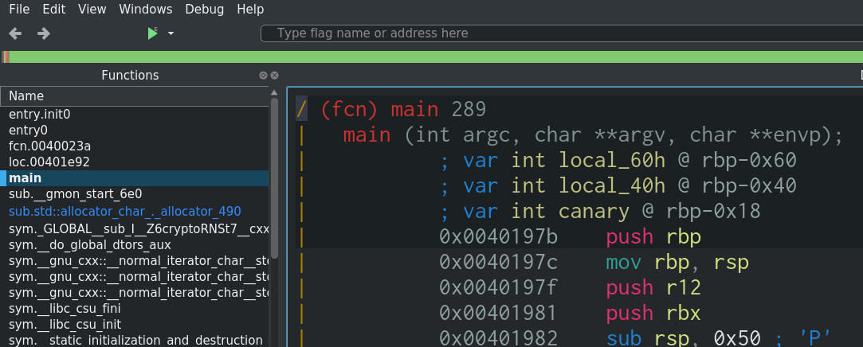The height and width of the screenshot is (347, 863).
Task: Open the Windows menu
Action: click(145, 10)
